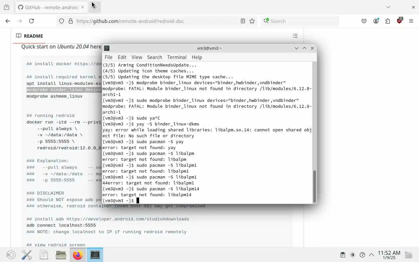The image size is (419, 262).
Task: Focus the Firefox URL address bar
Action: (157, 21)
